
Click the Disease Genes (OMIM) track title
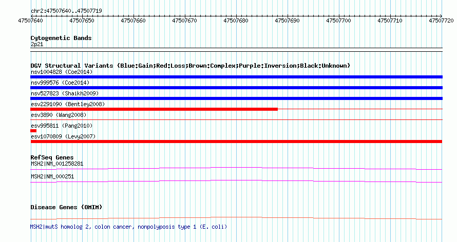click(x=66, y=207)
